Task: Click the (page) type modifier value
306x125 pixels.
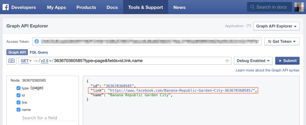Action: (37, 88)
